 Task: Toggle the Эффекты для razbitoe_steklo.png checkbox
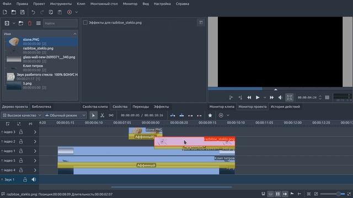[x=85, y=23]
